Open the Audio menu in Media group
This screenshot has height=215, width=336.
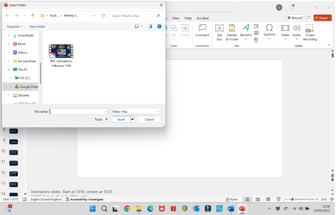coord(296,32)
